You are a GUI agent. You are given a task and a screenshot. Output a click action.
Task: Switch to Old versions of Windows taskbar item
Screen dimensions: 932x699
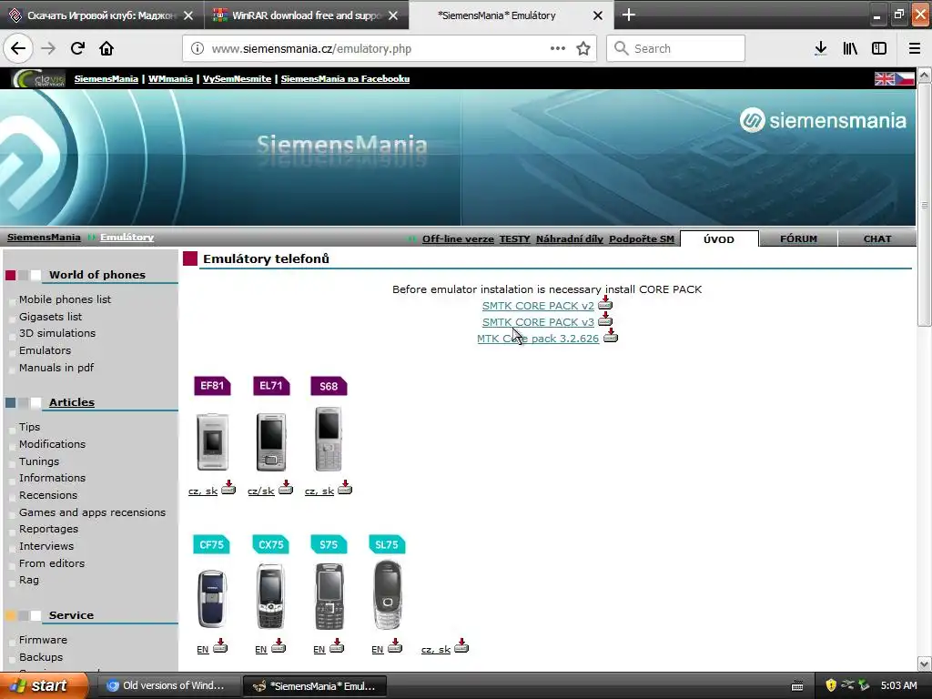168,686
